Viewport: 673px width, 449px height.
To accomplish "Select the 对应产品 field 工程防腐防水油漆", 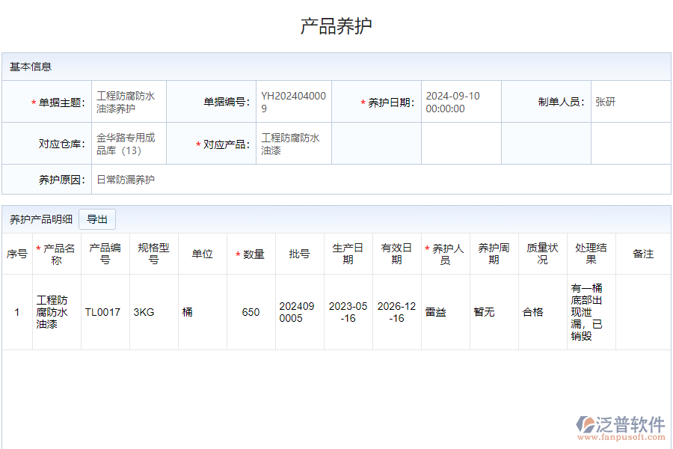I will click(293, 142).
